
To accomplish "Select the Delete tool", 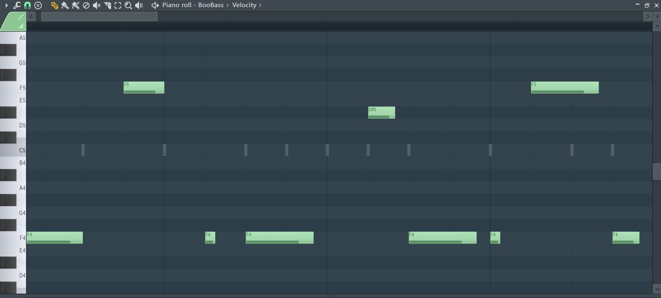I will coord(86,5).
